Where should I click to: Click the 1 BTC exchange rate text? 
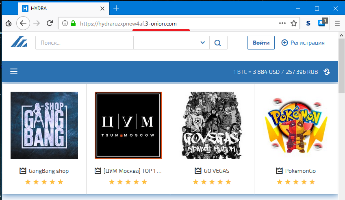276,72
